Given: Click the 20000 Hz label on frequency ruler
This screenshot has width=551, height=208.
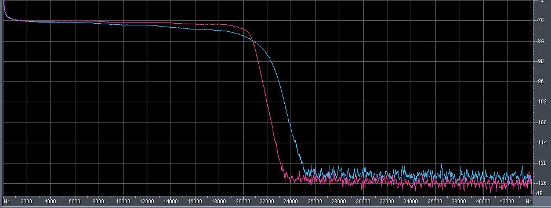Looking at the screenshot, I should point(243,202).
